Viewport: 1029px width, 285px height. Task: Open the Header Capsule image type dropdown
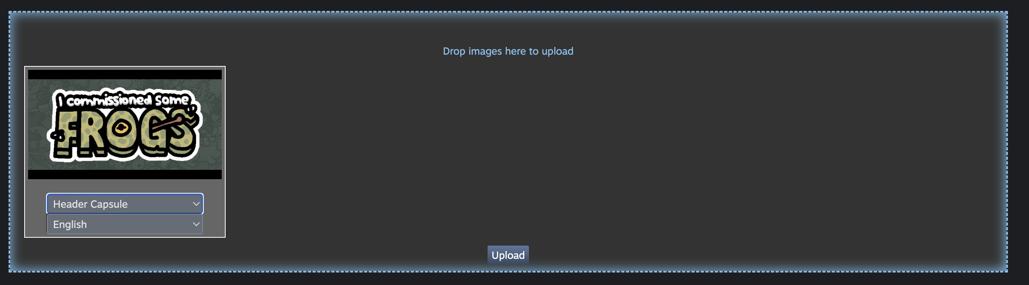coord(125,204)
